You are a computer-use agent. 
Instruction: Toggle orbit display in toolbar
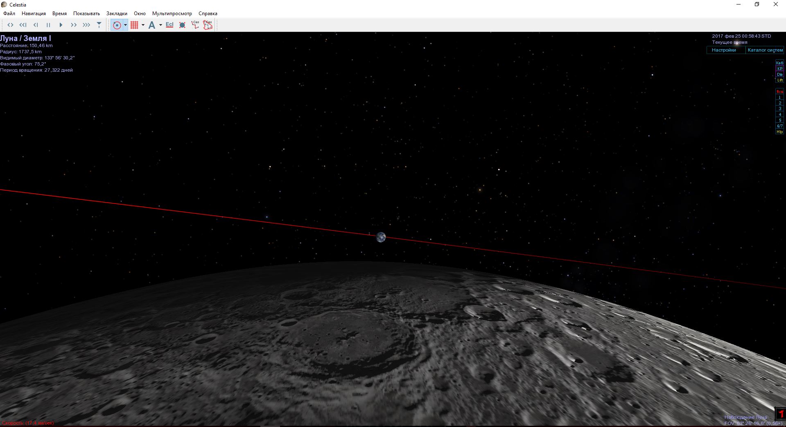[x=117, y=25]
